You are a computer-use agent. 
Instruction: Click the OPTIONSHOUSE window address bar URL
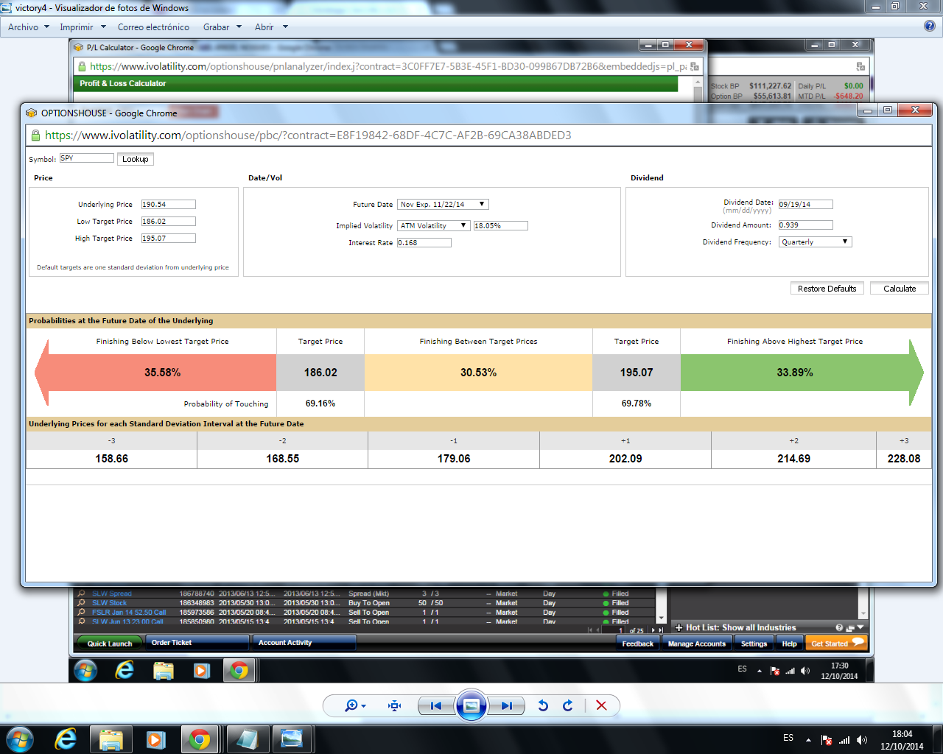click(x=308, y=135)
